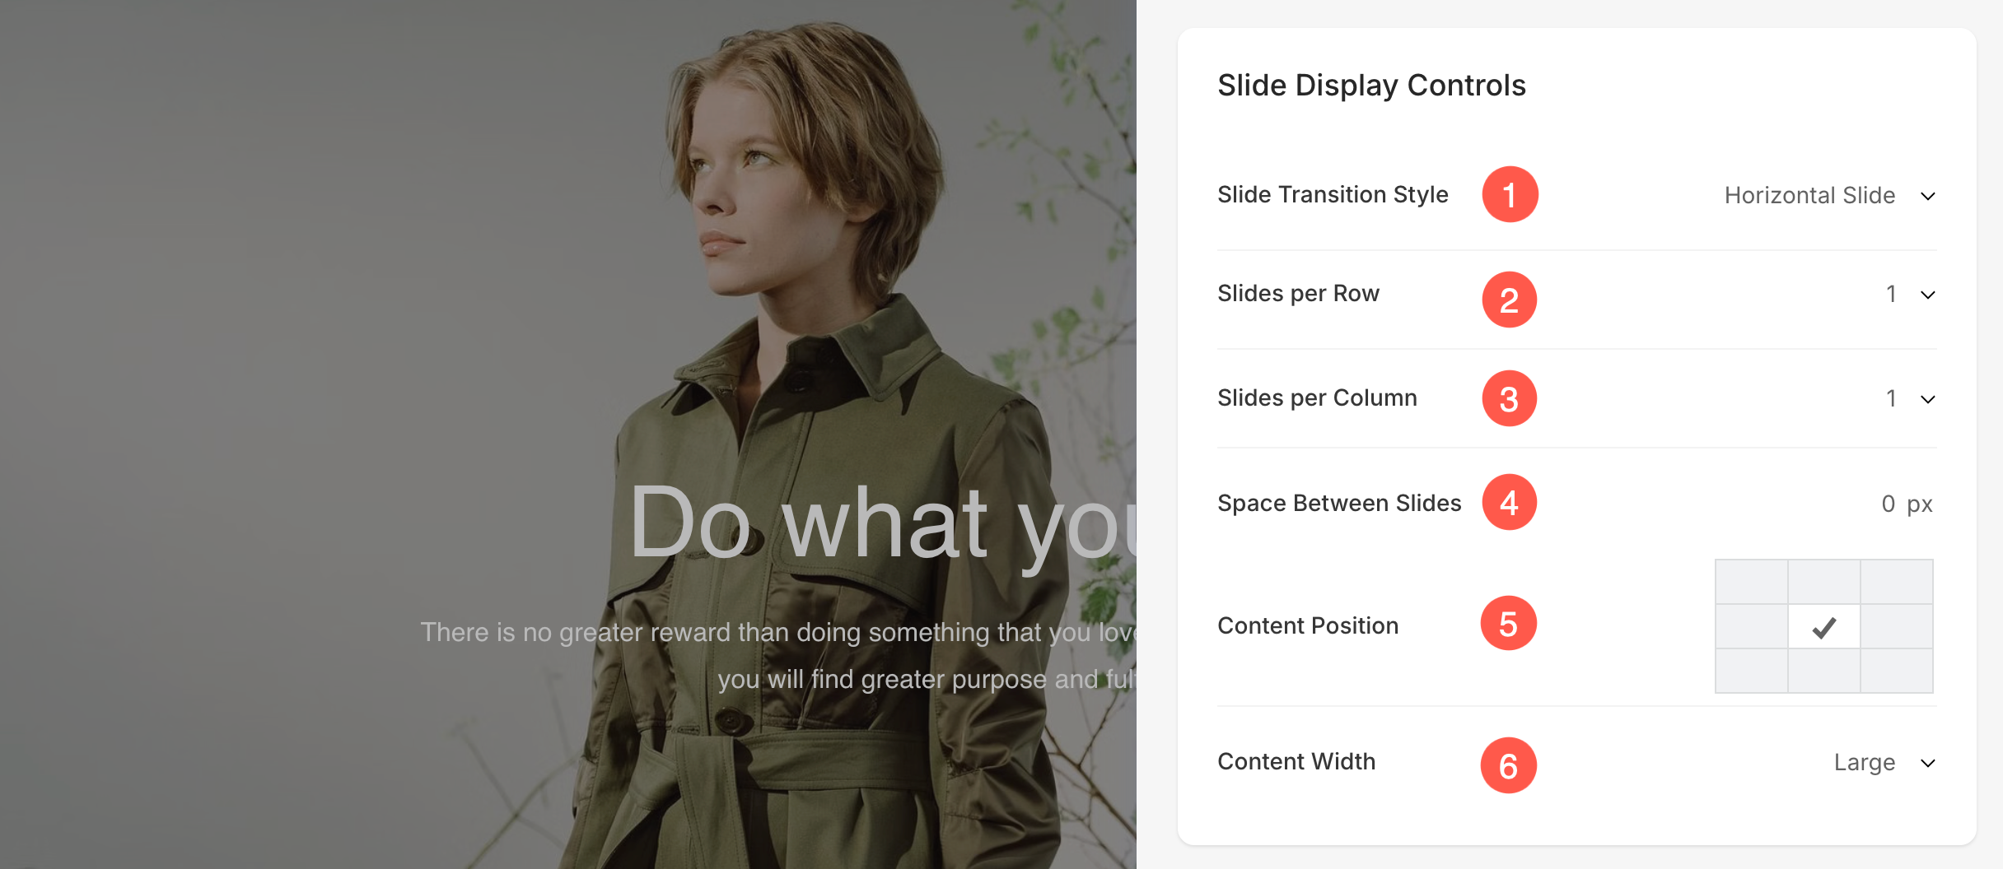This screenshot has width=2003, height=869.
Task: Select the top-center content position cell
Action: [x=1824, y=582]
